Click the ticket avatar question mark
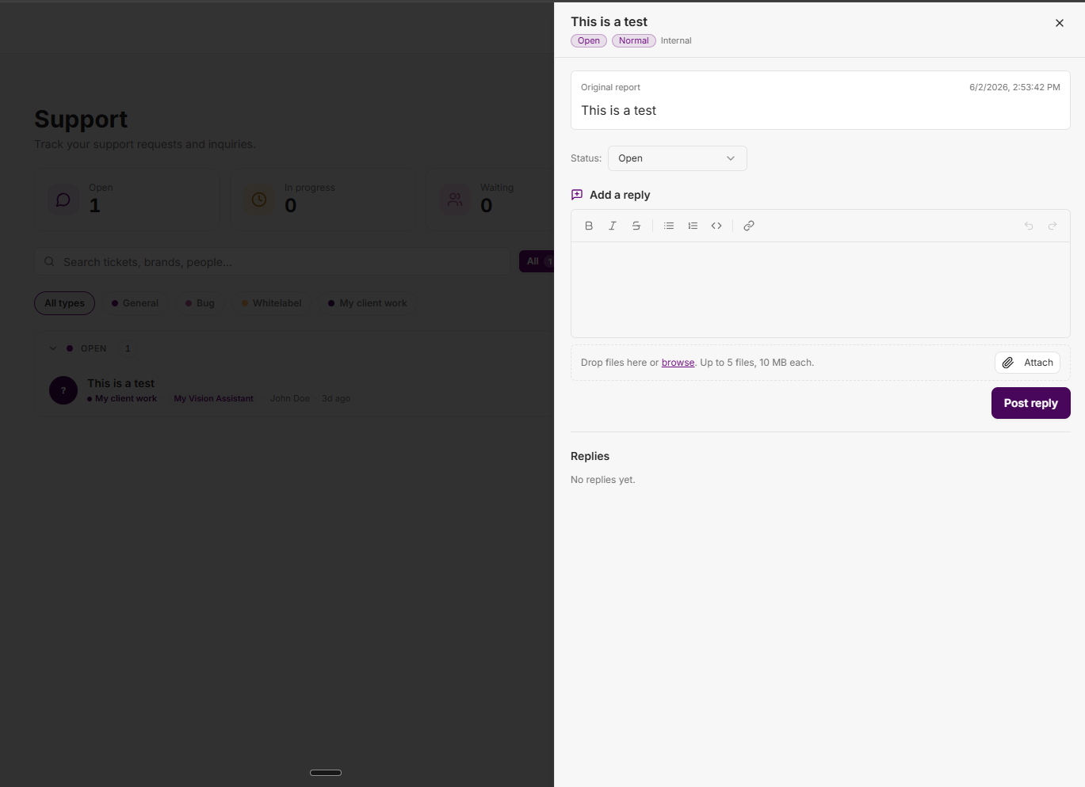 63,390
